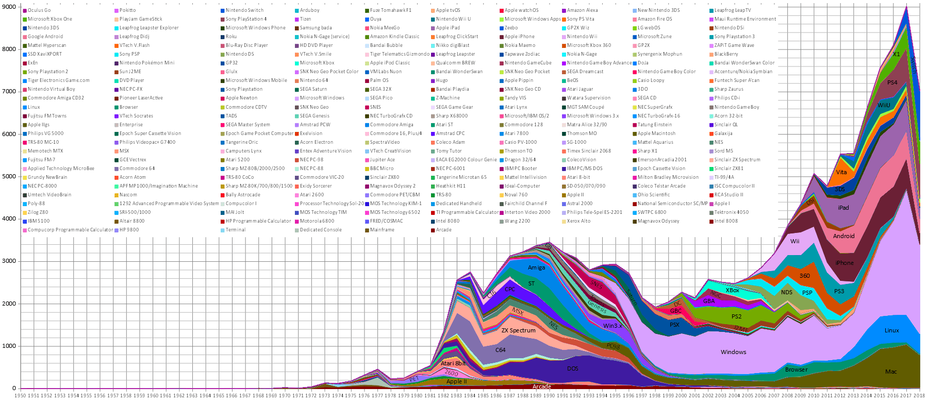Click the 'C64' label on the chart
Image resolution: width=928 pixels, height=403 pixels.
pos(501,350)
